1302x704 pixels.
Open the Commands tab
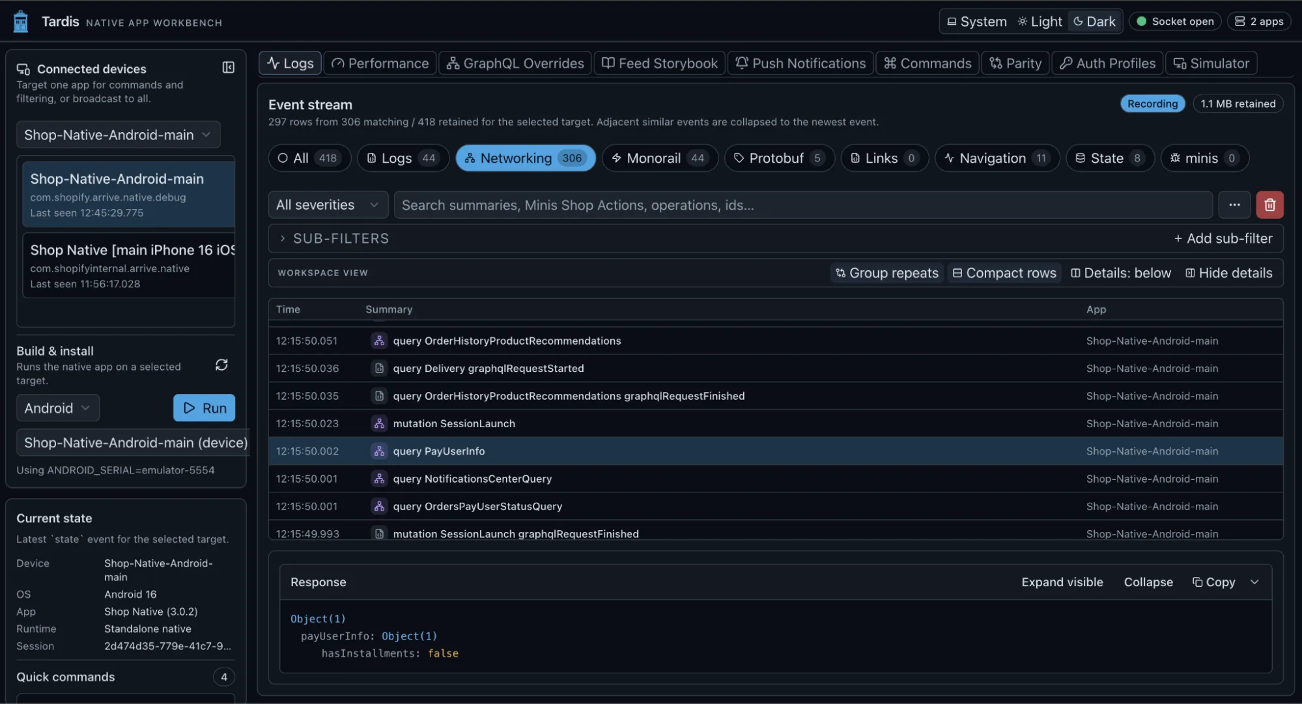[x=927, y=63]
